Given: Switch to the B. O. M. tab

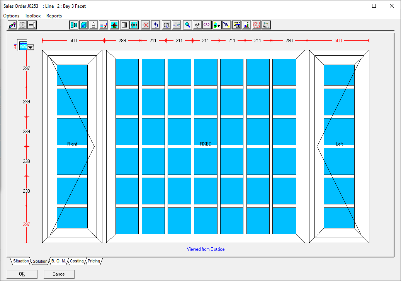Looking at the screenshot, I should pos(58,261).
